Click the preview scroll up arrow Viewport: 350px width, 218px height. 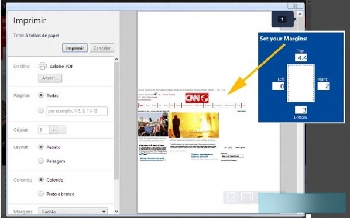pos(300,14)
